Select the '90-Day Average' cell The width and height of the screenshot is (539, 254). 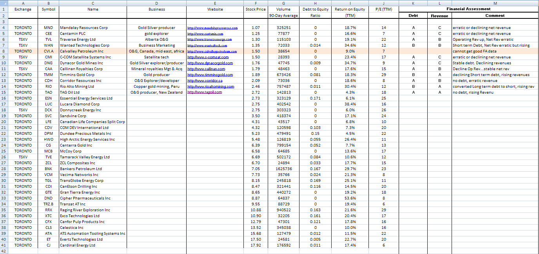(283, 16)
